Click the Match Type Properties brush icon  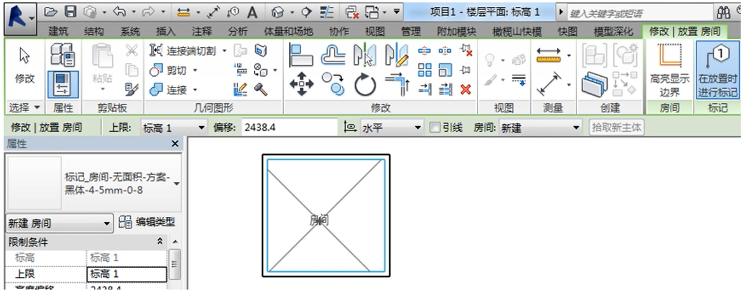click(x=131, y=89)
